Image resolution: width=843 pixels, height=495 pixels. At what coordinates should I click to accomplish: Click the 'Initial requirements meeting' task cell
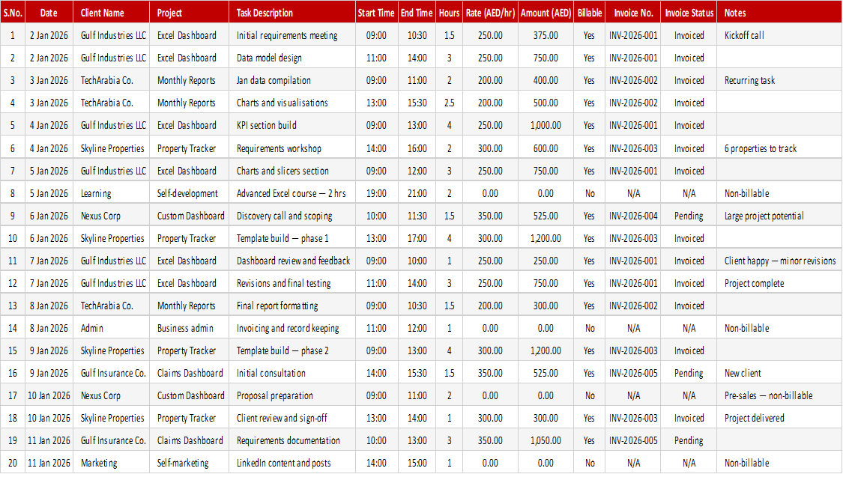coord(292,35)
